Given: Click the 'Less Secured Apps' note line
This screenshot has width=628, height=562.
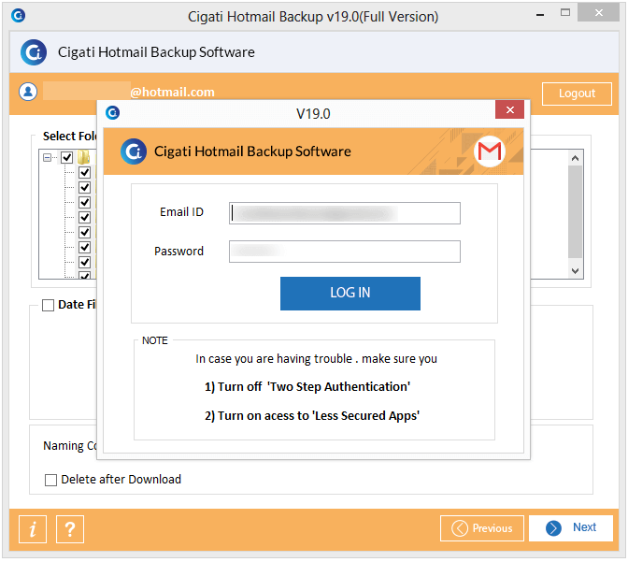Looking at the screenshot, I should point(312,416).
